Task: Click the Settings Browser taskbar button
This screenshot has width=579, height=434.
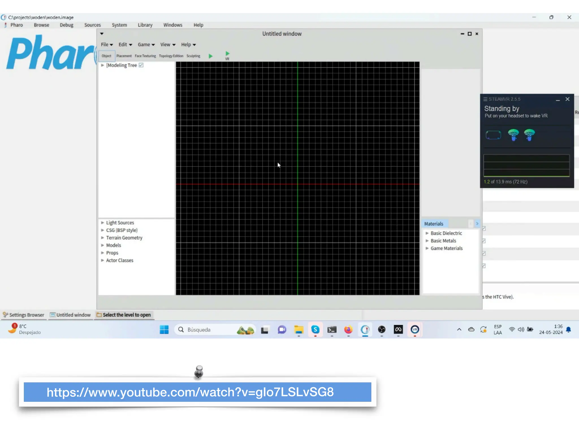Action: click(24, 315)
